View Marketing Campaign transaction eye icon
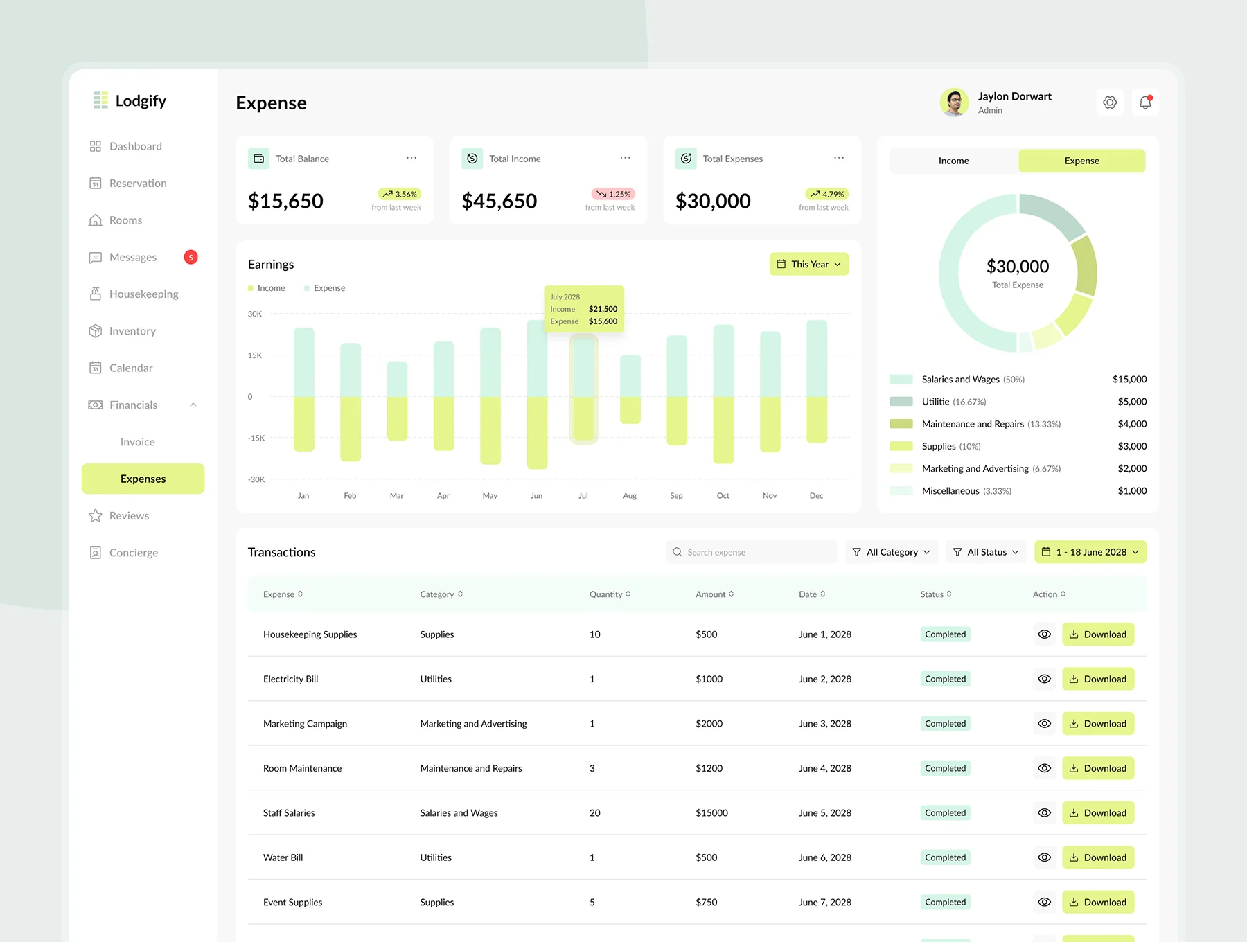Screen dimensions: 1247x942 tap(1045, 723)
